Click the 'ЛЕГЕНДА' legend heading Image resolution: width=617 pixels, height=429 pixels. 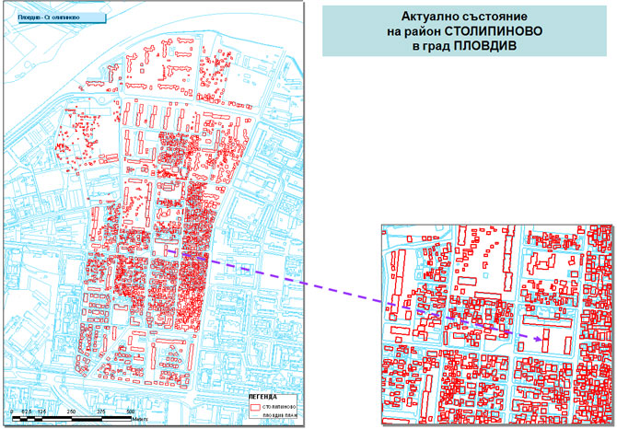[262, 397]
